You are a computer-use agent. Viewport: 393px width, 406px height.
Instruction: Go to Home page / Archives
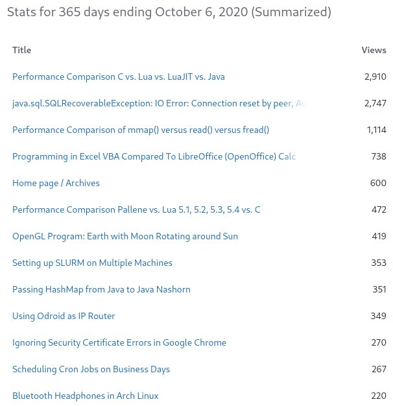tap(56, 184)
